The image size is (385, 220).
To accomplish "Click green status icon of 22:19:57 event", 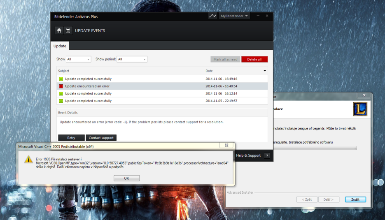I will 61,101.
